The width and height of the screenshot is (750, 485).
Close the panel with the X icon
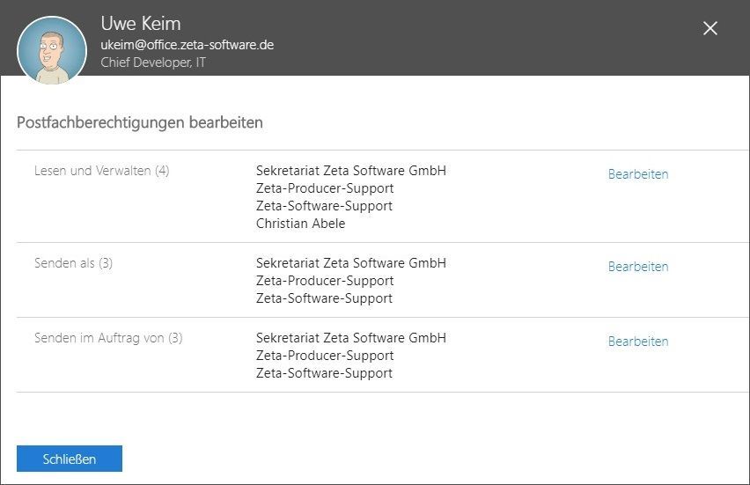coord(710,28)
